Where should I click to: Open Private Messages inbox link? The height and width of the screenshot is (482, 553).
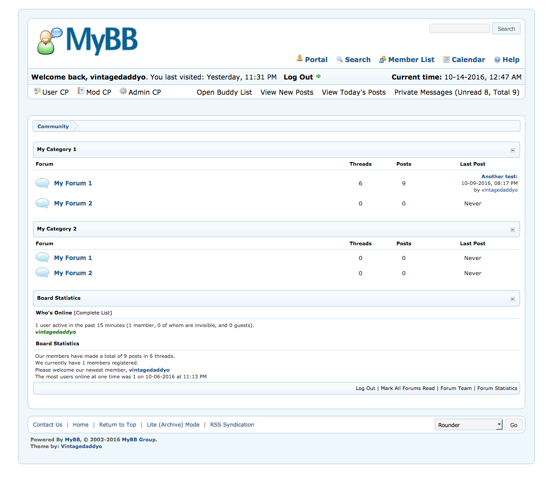click(456, 92)
